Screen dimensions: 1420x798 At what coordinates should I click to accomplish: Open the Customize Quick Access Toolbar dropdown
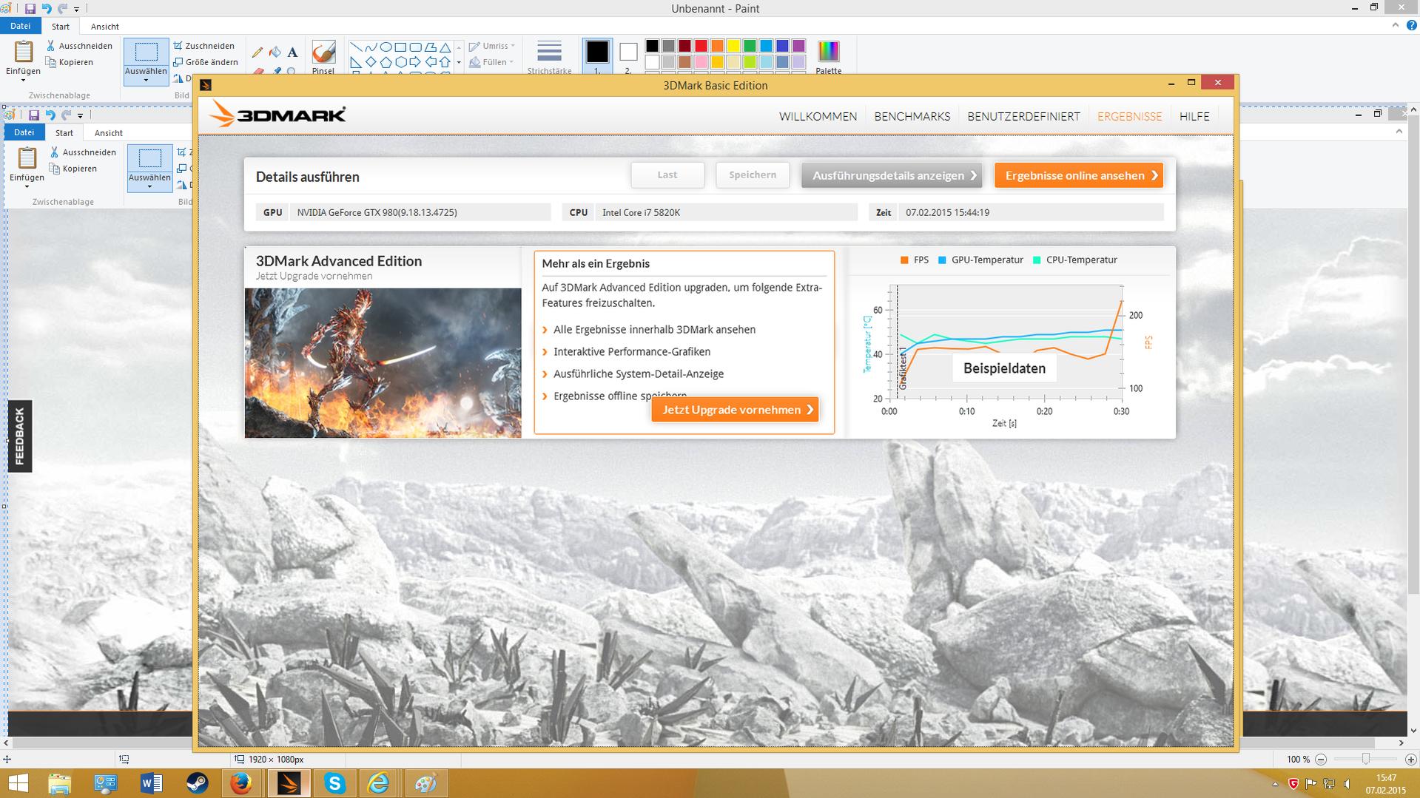(76, 10)
